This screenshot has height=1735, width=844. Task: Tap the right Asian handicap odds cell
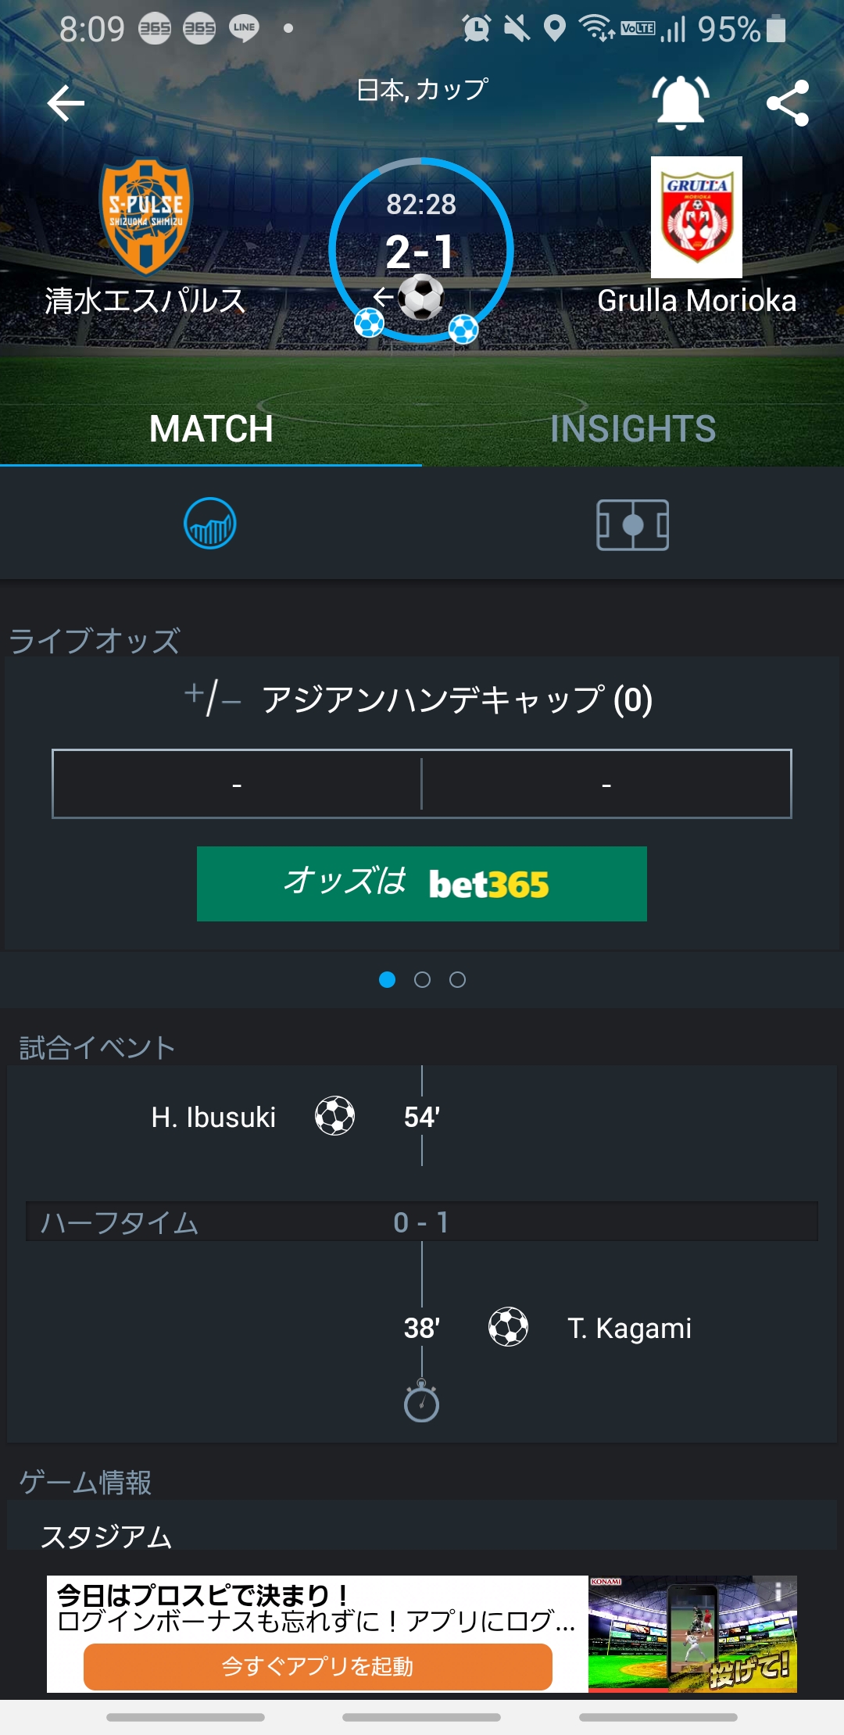pyautogui.click(x=606, y=784)
